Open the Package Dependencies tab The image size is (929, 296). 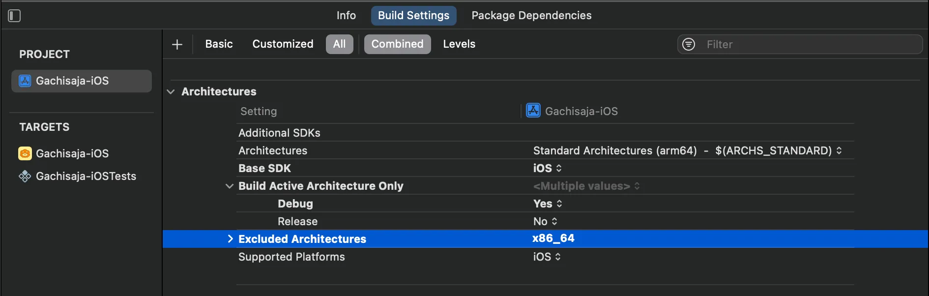point(531,16)
